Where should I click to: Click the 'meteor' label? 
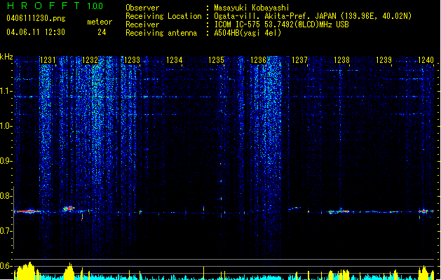pyautogui.click(x=100, y=22)
